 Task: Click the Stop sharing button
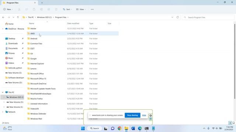coord(132,115)
